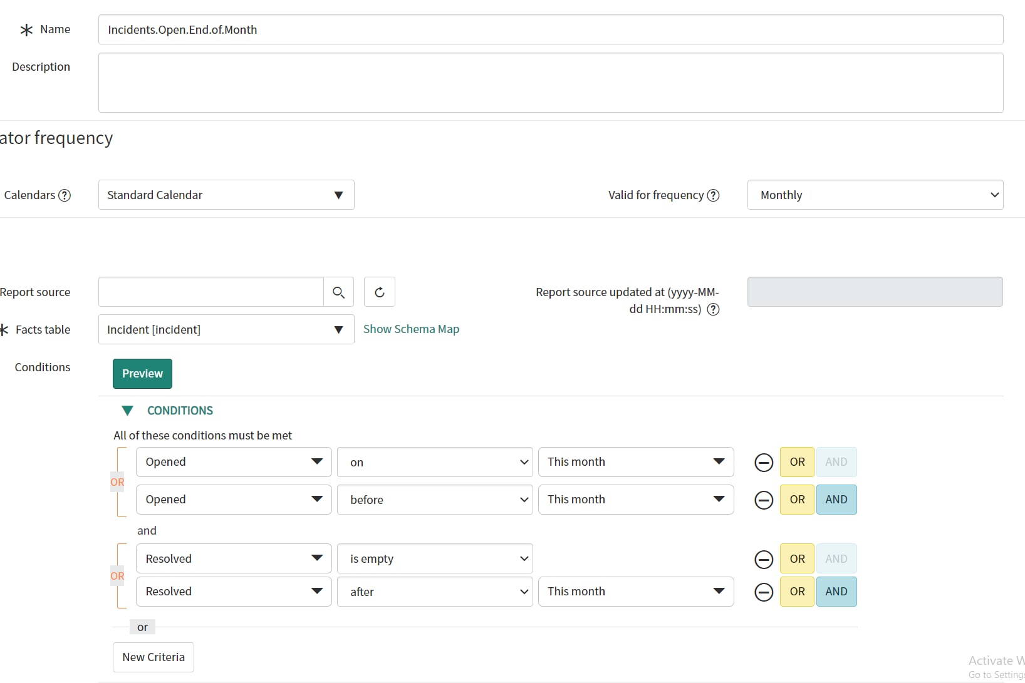Image resolution: width=1025 pixels, height=683 pixels.
Task: Collapse the CONDITIONS section
Action: 128,411
